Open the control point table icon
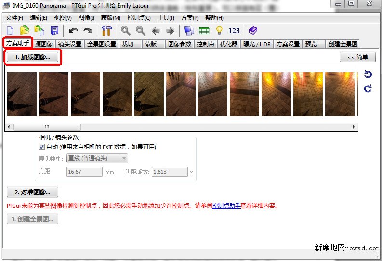382x261 pixels. [204, 31]
